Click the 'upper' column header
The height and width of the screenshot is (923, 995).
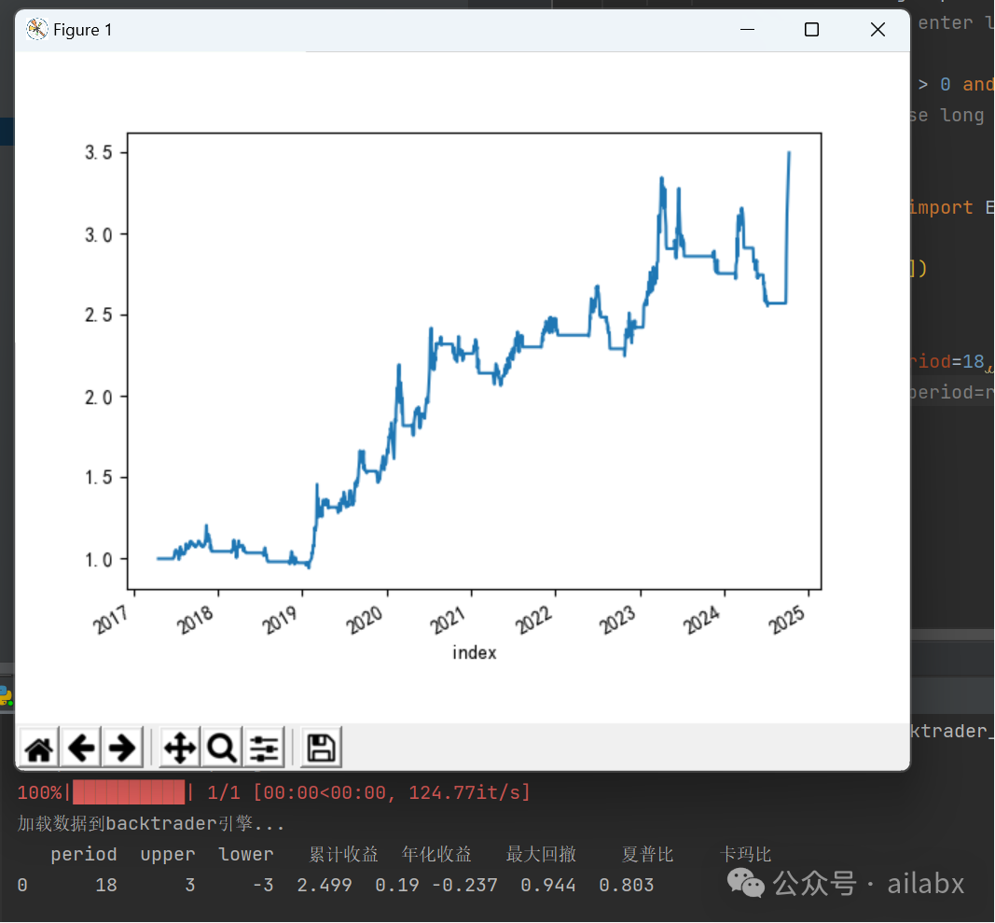[x=168, y=854]
